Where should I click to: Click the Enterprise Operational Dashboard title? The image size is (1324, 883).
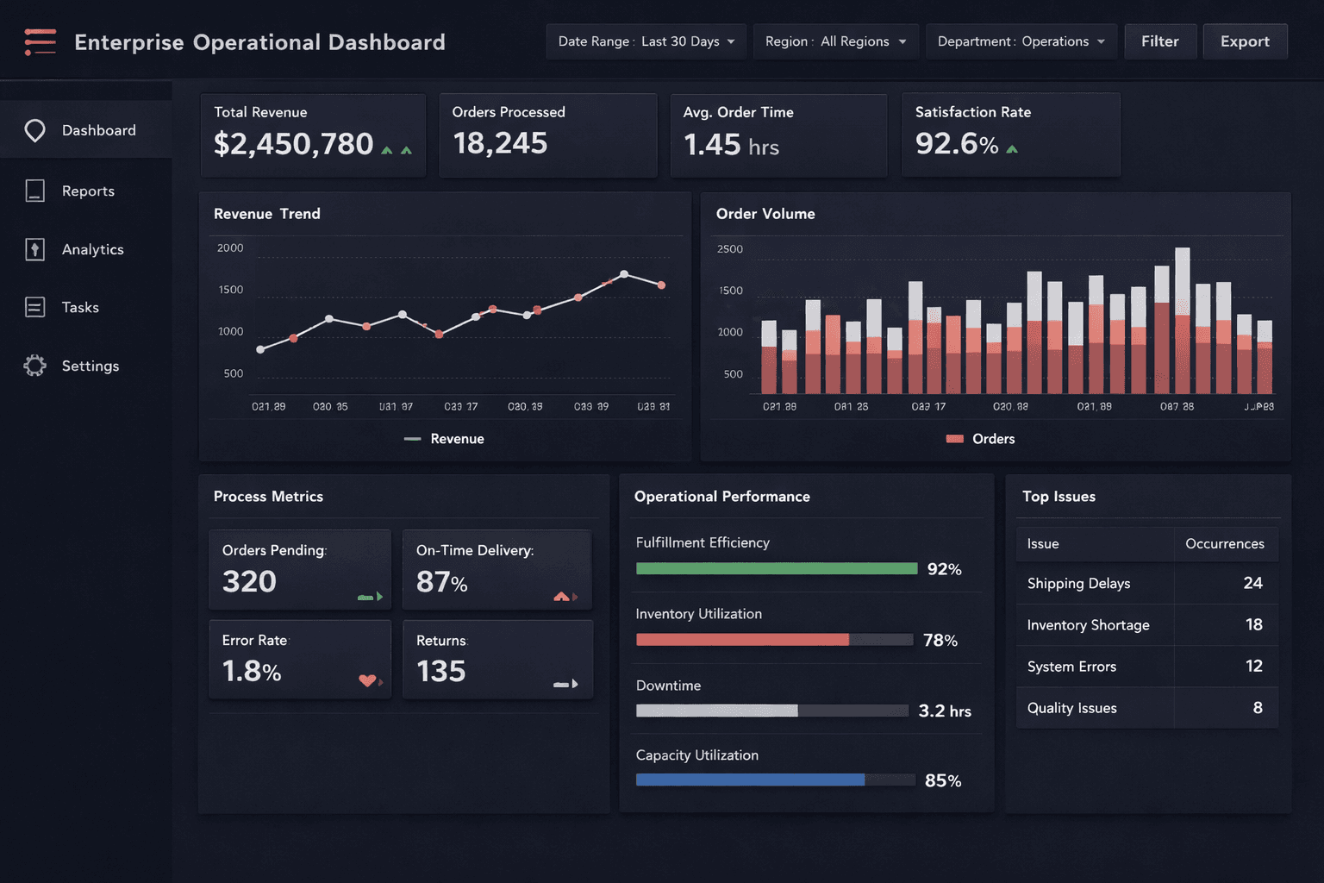259,42
